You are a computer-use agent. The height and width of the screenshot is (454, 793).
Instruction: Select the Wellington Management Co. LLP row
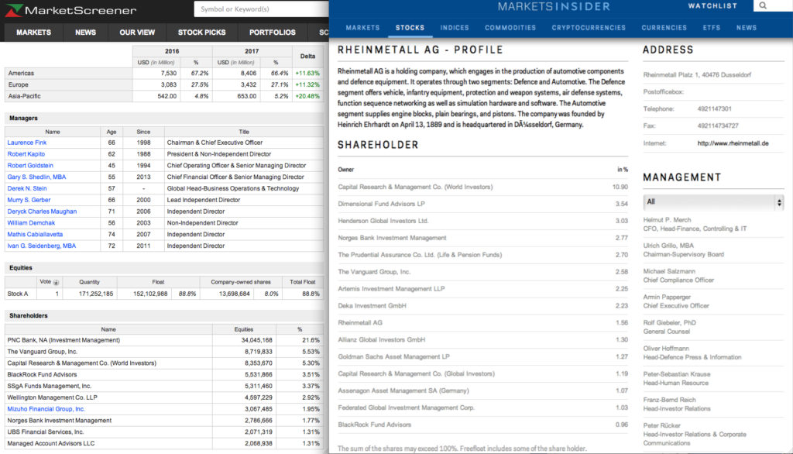coord(164,397)
